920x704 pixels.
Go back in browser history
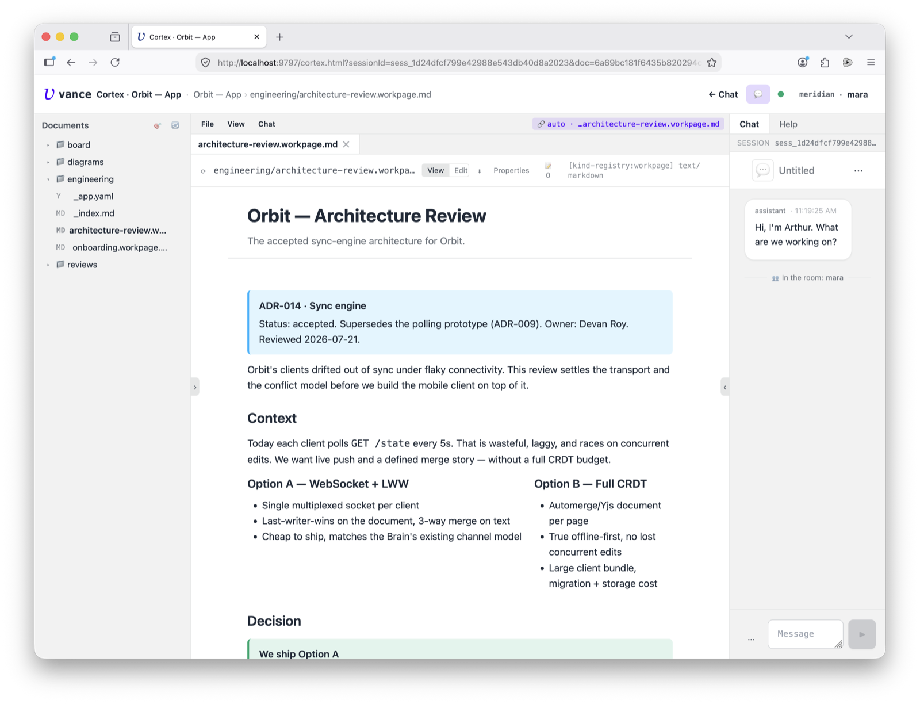pyautogui.click(x=71, y=62)
